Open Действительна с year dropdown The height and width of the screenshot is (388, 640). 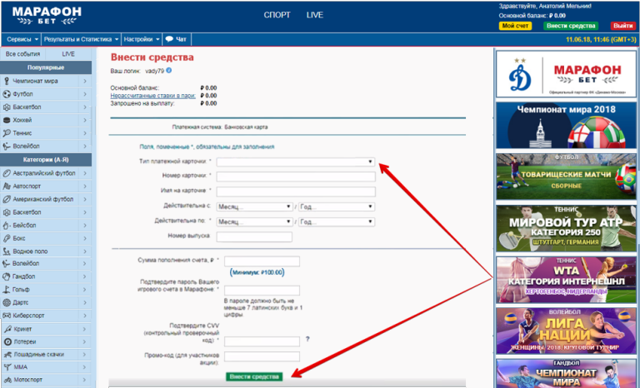337,206
